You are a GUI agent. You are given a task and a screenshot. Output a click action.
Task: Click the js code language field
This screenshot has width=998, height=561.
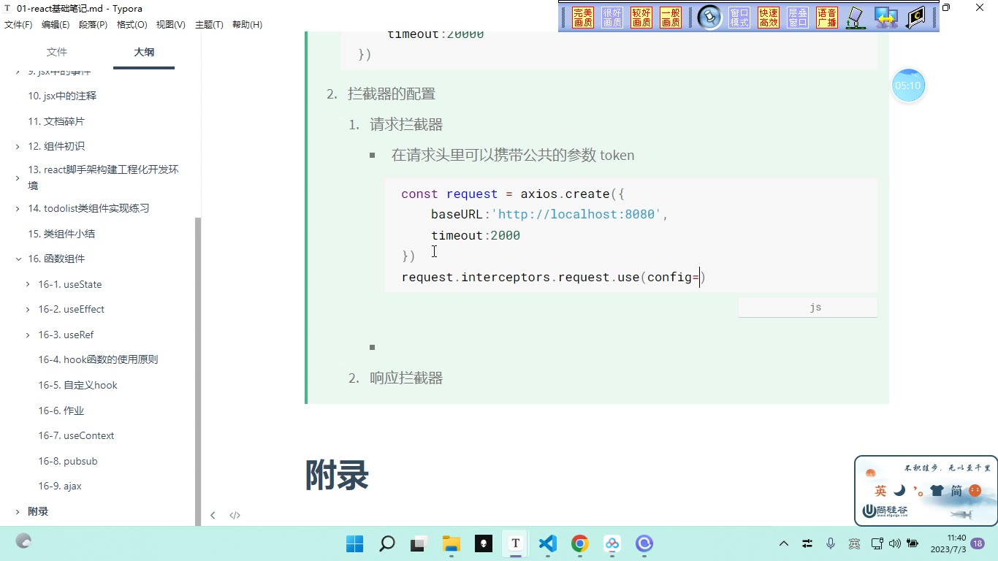(x=807, y=308)
